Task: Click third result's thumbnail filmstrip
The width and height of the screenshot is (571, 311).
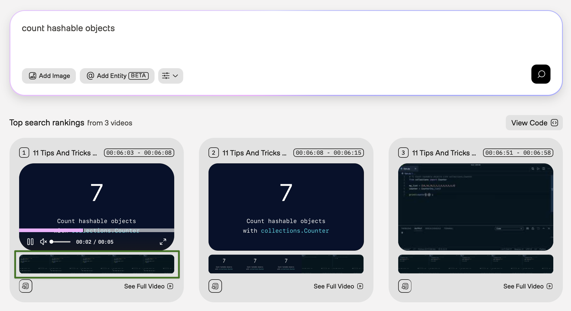Action: (x=475, y=264)
